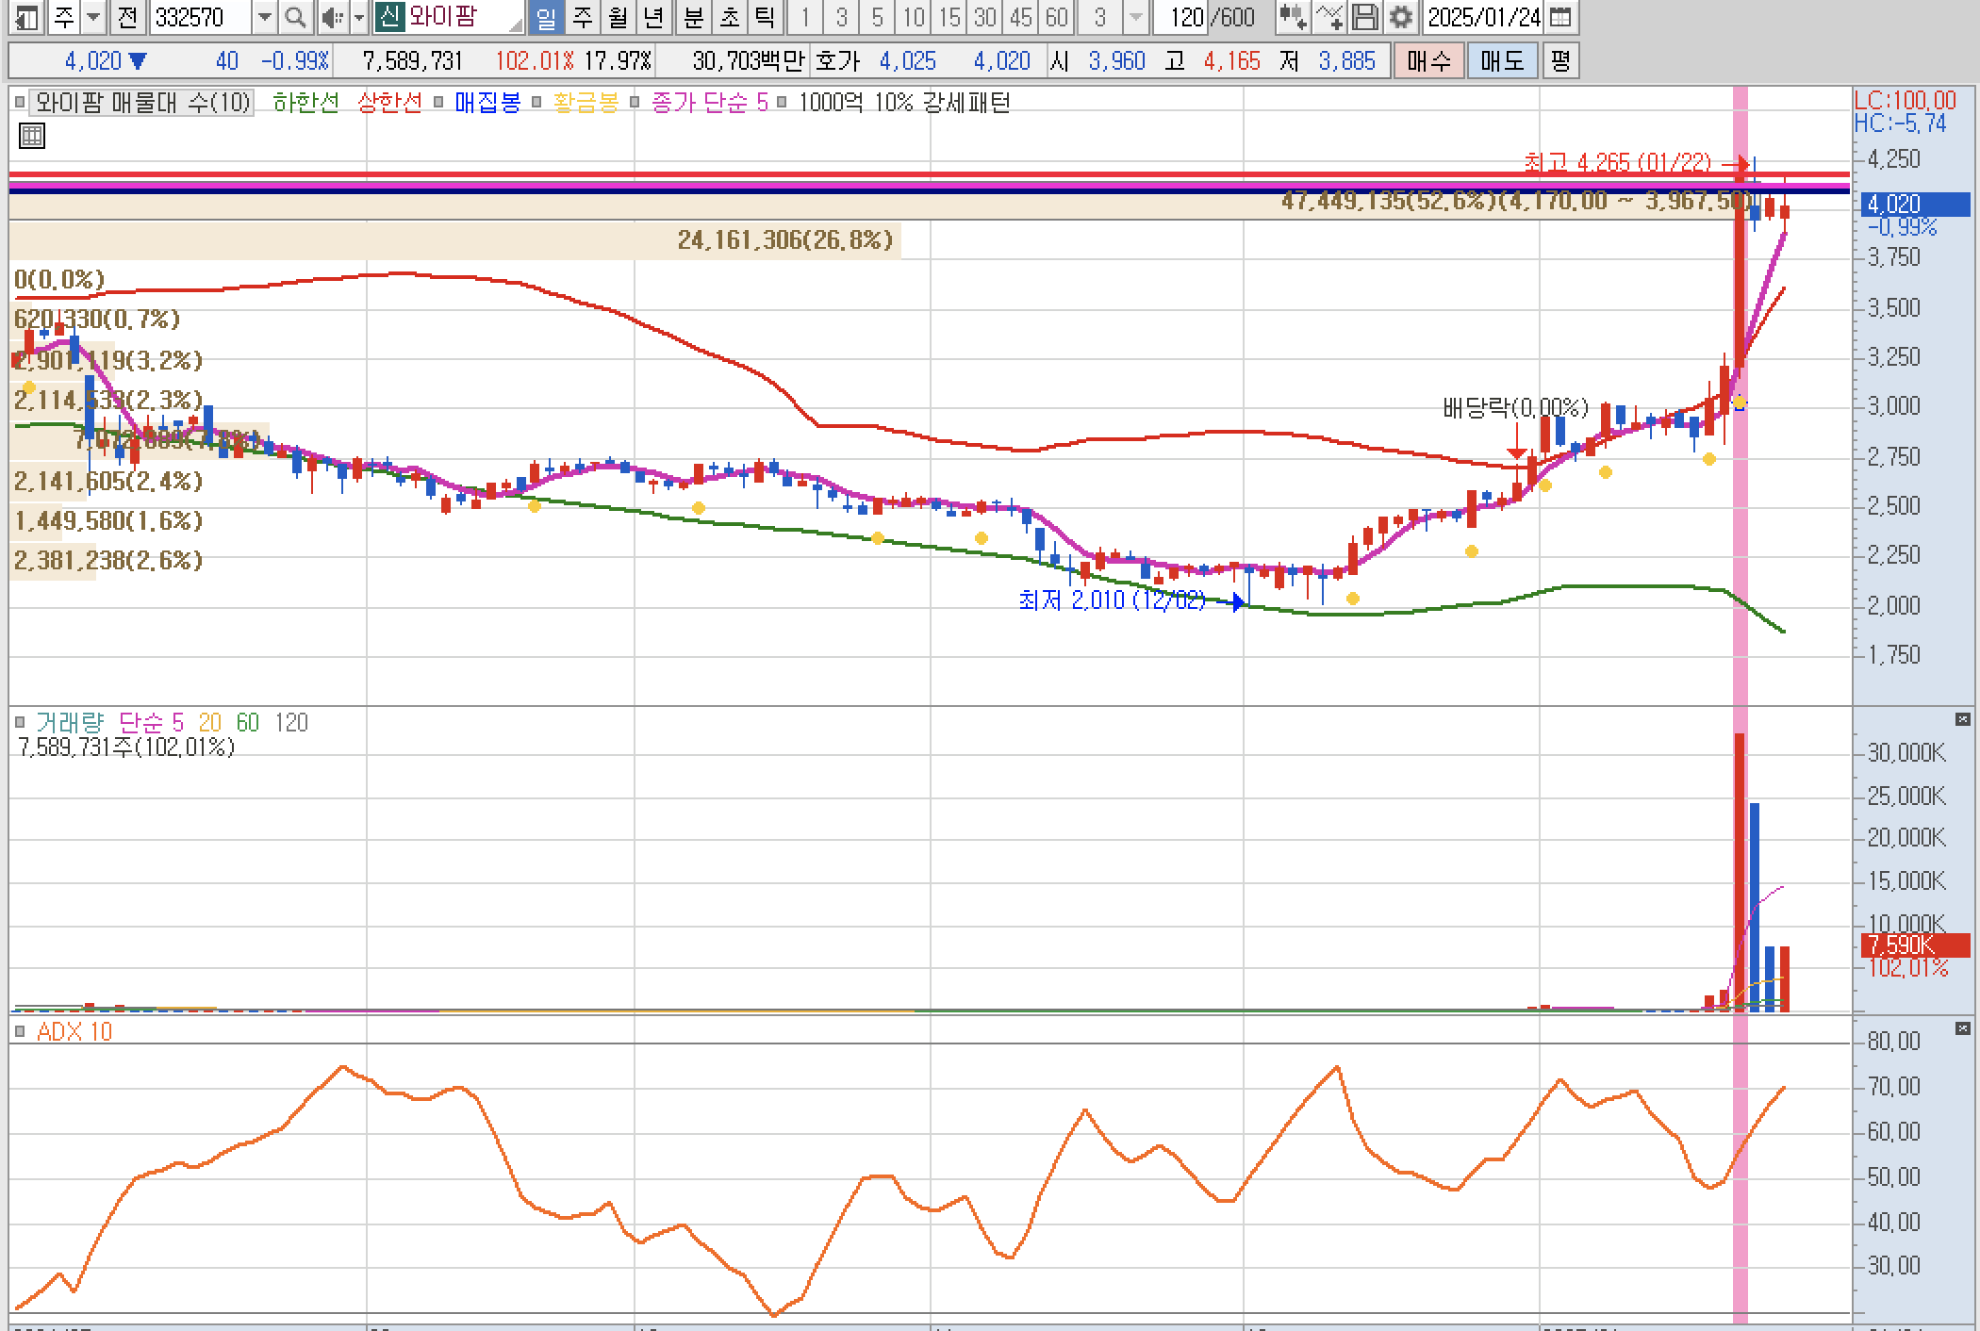Switch to weekly 주 chart period
The image size is (1980, 1331).
[582, 17]
